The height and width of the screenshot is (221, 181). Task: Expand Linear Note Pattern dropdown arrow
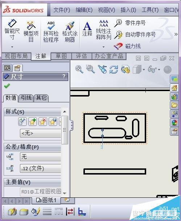coord(103,47)
